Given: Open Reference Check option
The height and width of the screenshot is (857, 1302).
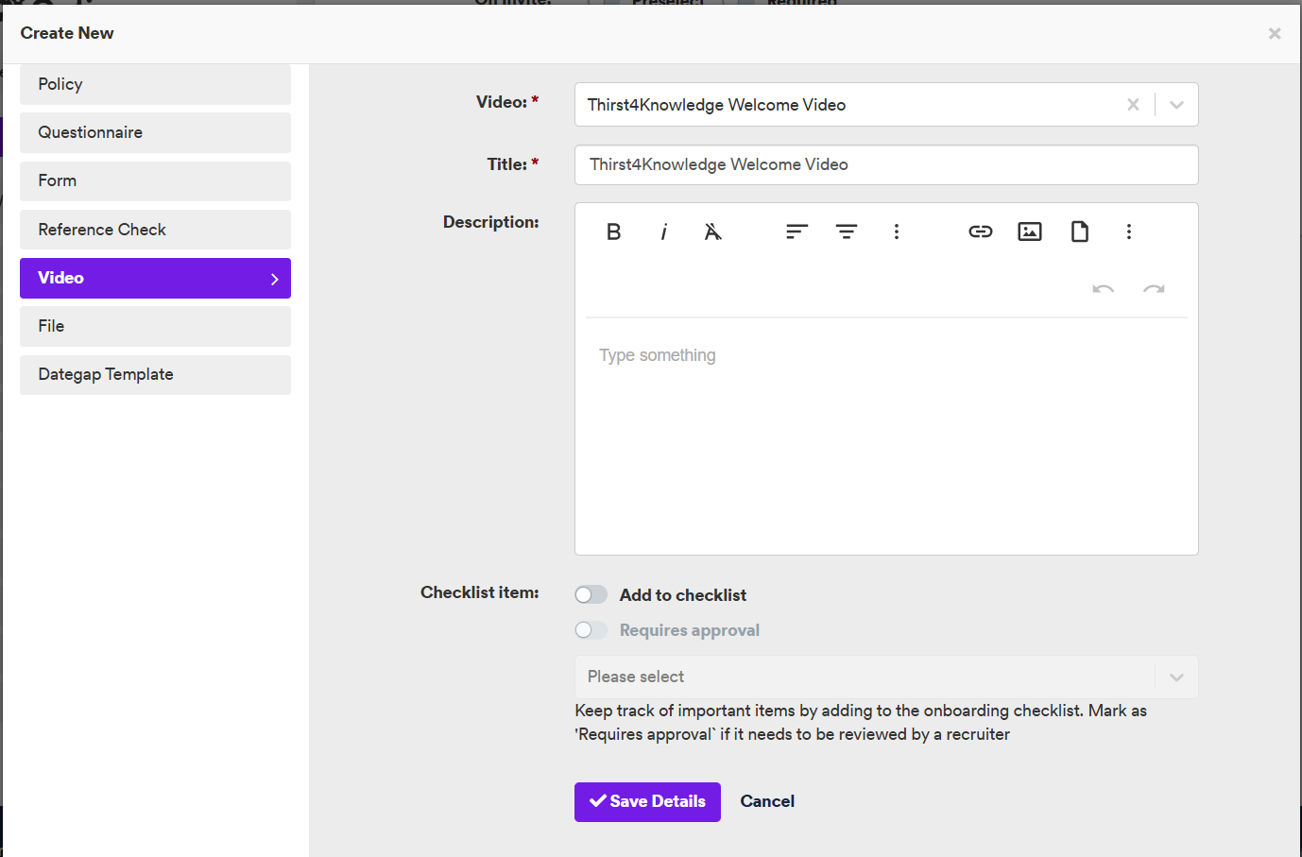Looking at the screenshot, I should click(x=155, y=230).
